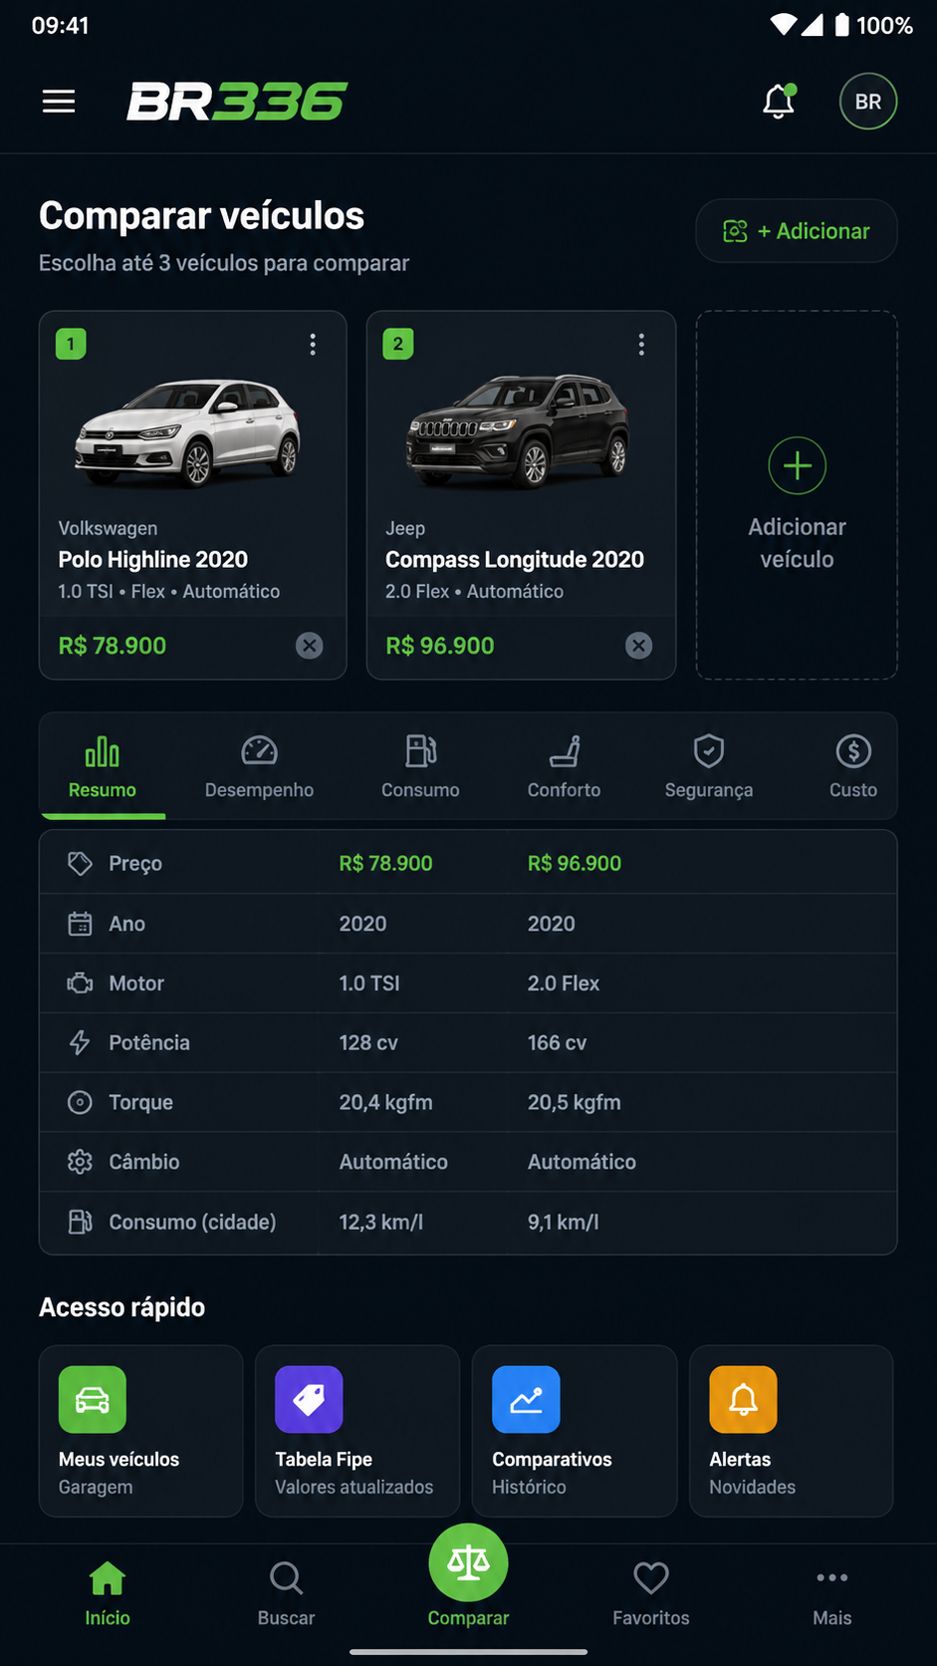937x1666 pixels.
Task: Open the Mais three-dot menu
Action: pos(832,1594)
